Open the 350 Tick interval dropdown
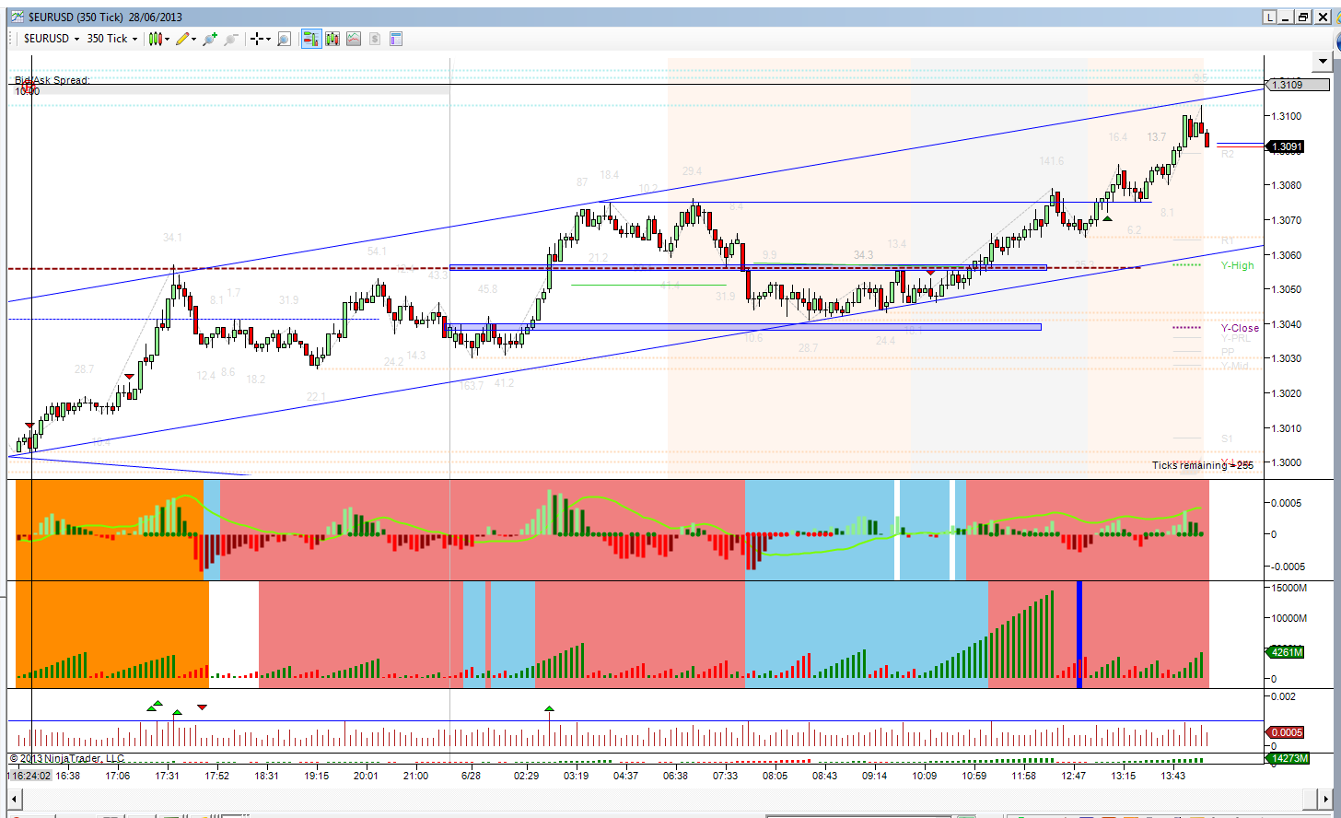1341x818 pixels. [x=111, y=39]
